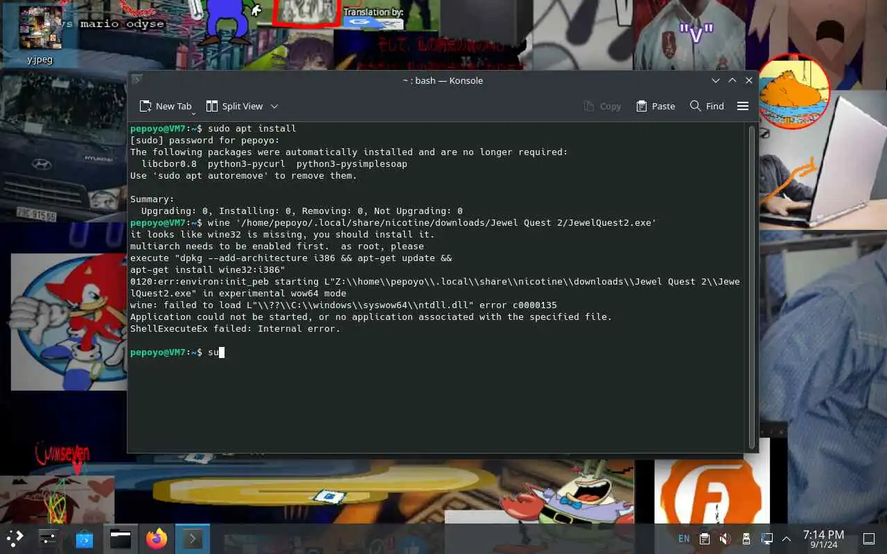This screenshot has height=554, width=887.
Task: Open a New Tab in Konsole
Action: (166, 106)
